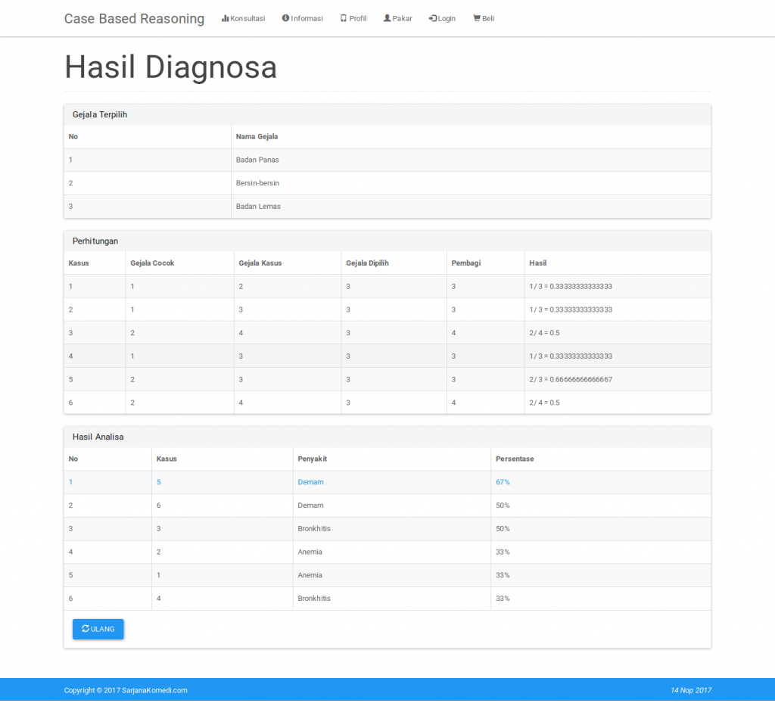Screen dimensions: 775x703
Task: Open the Profil navigation item
Action: tap(353, 18)
